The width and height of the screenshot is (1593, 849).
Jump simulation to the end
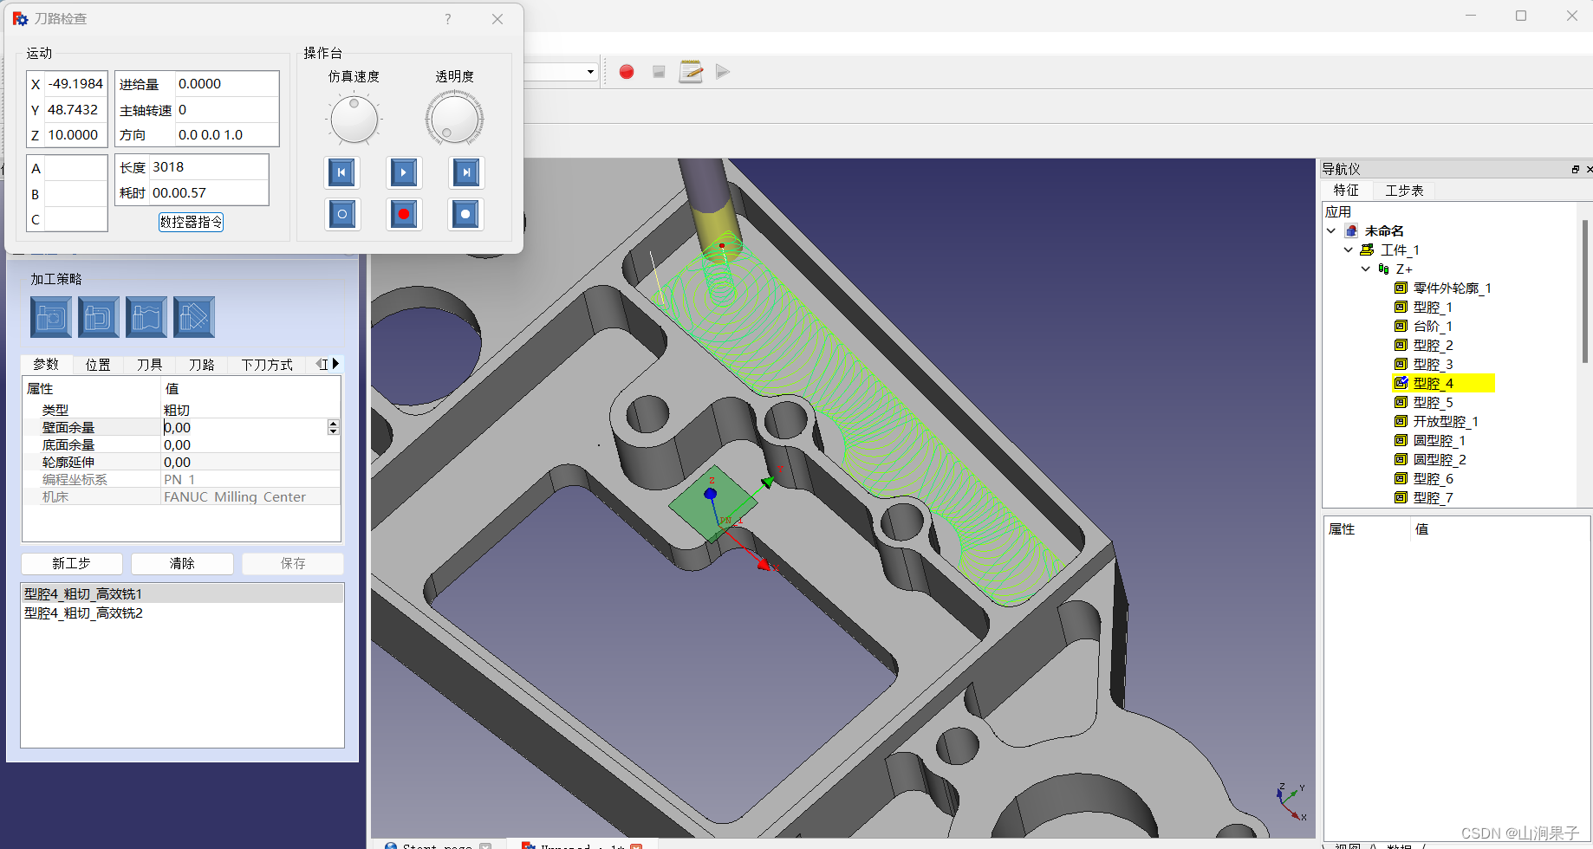(x=466, y=172)
